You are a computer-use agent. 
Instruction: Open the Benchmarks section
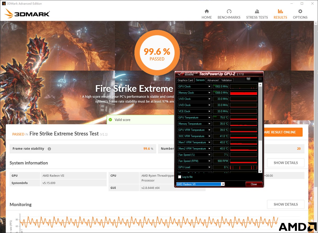point(229,14)
